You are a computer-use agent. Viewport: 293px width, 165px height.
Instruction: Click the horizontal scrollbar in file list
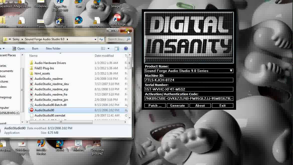[x=61, y=122]
